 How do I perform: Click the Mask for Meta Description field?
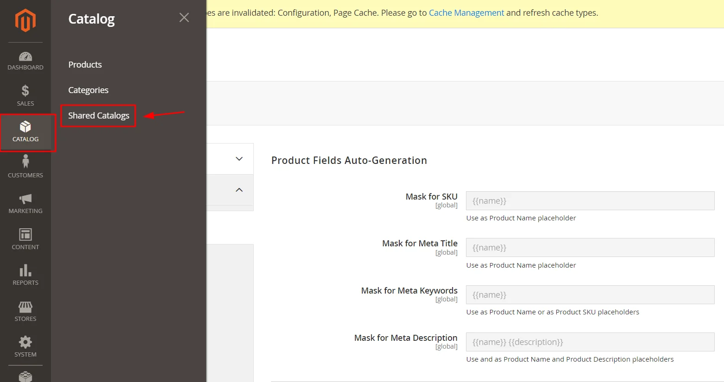click(590, 342)
